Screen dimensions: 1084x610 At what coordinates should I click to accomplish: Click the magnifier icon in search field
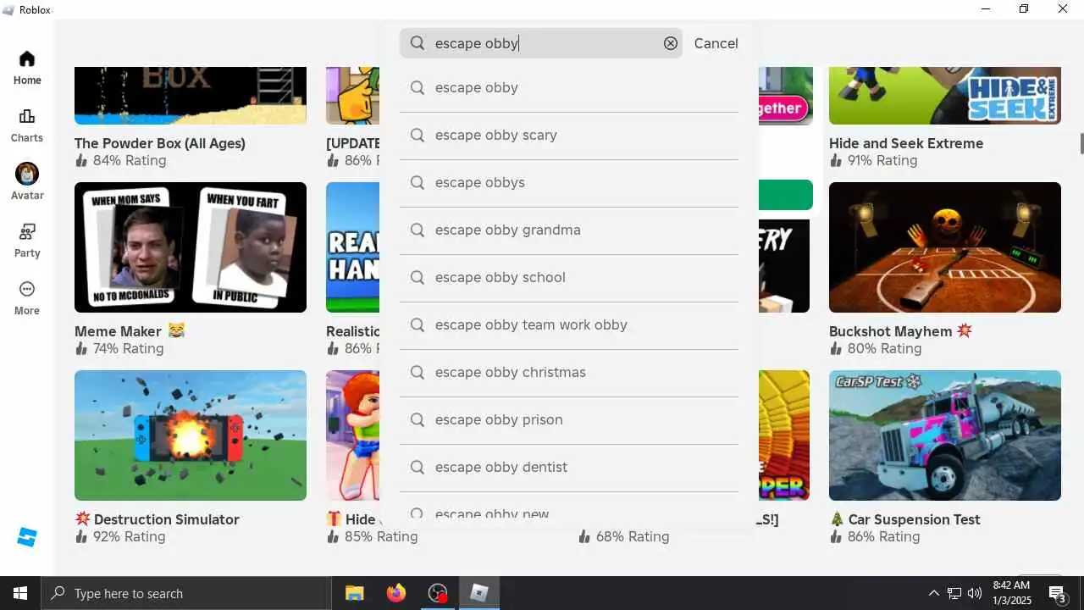(x=418, y=43)
